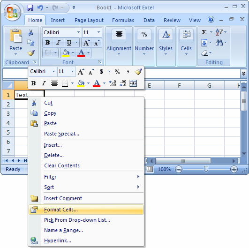
Task: Grow font with mini toolbar large A
Action: point(81,72)
